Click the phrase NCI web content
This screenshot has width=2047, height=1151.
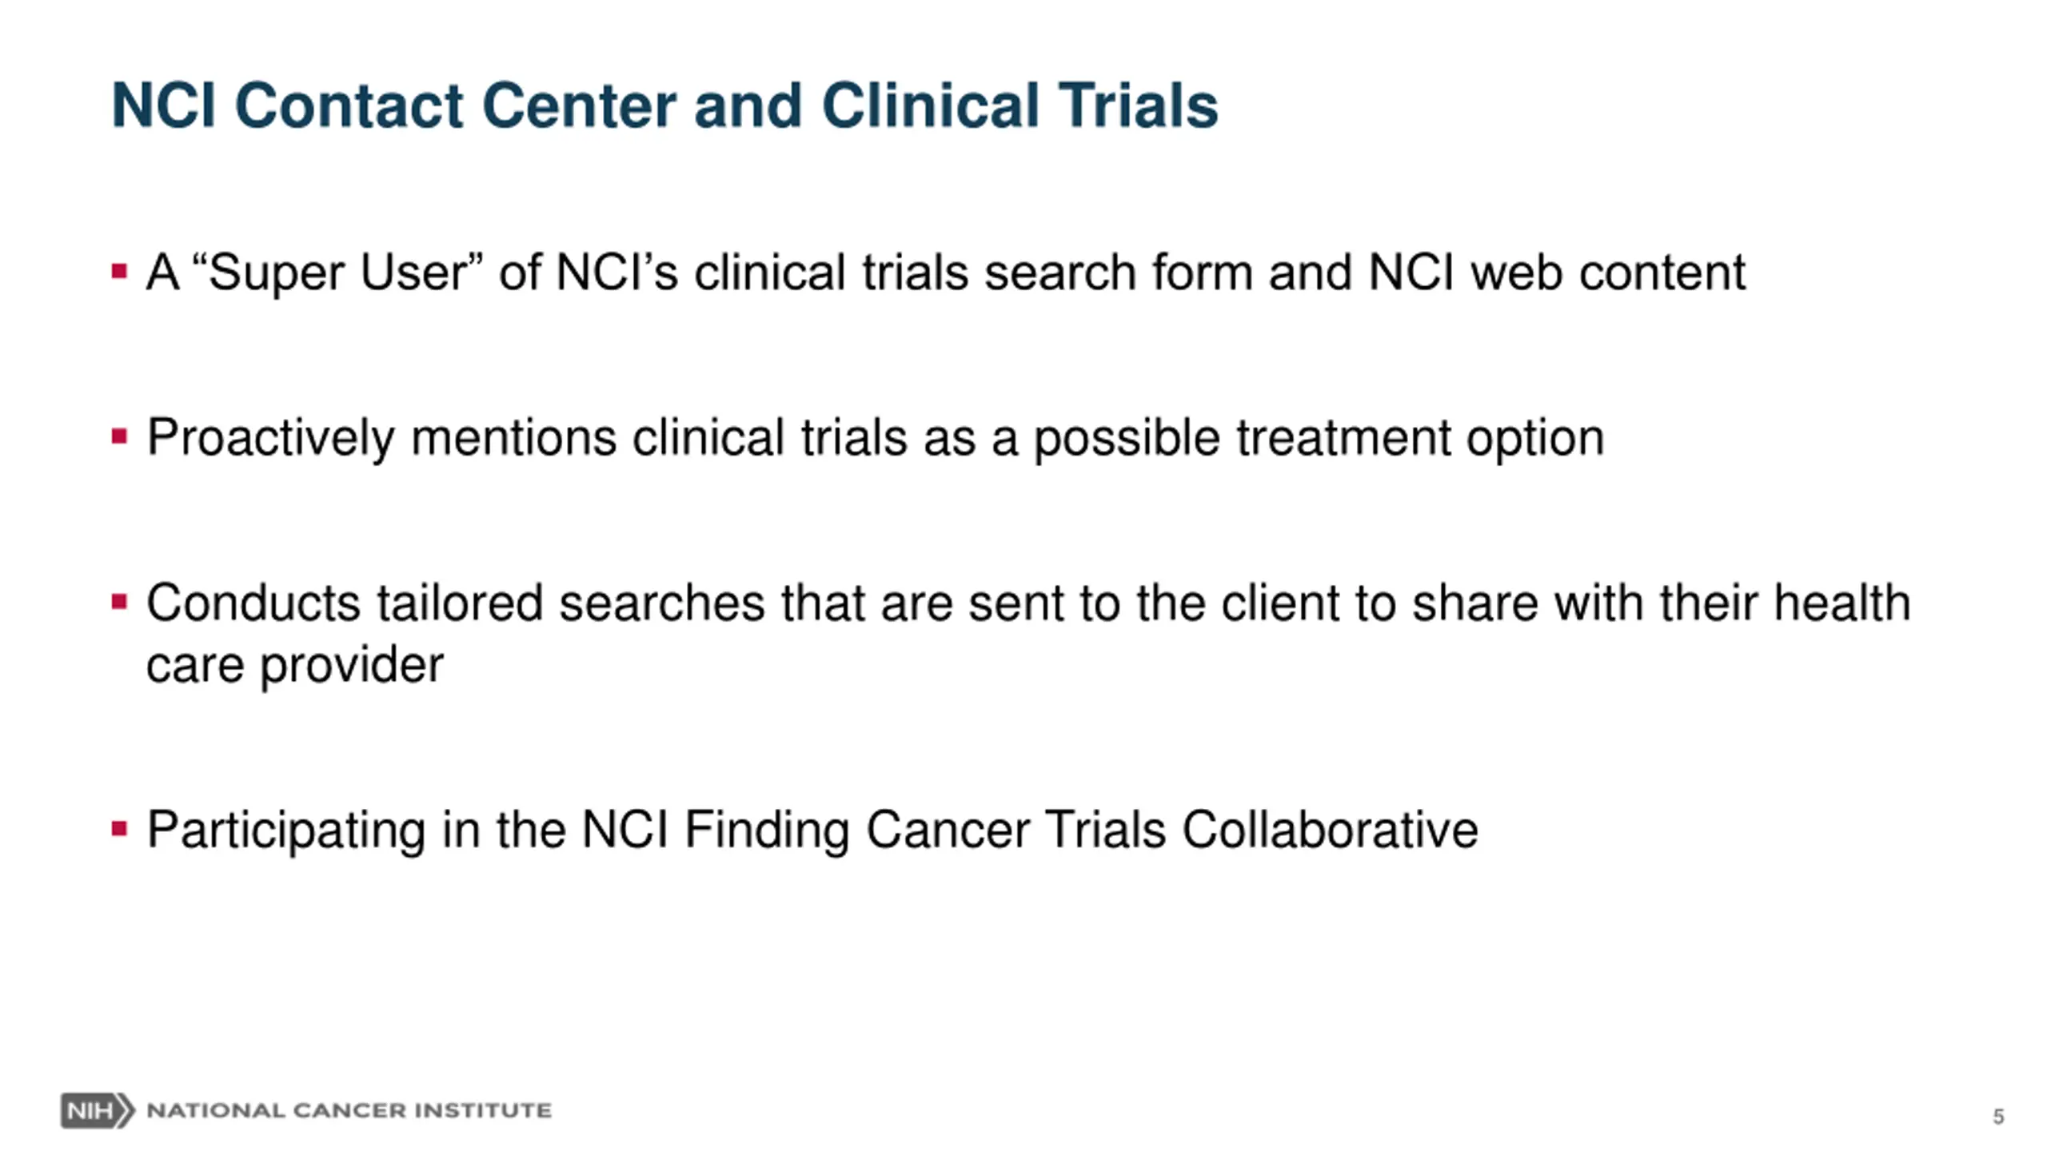click(1558, 273)
